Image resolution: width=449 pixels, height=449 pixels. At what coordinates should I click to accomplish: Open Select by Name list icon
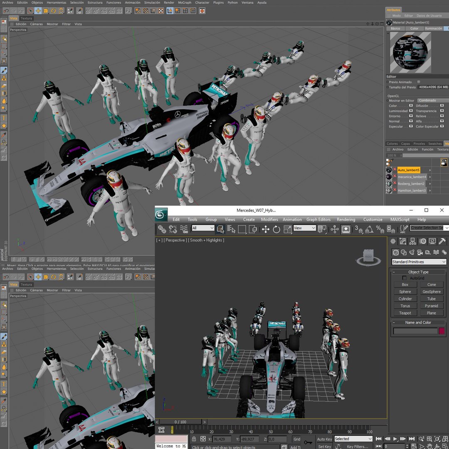point(231,229)
